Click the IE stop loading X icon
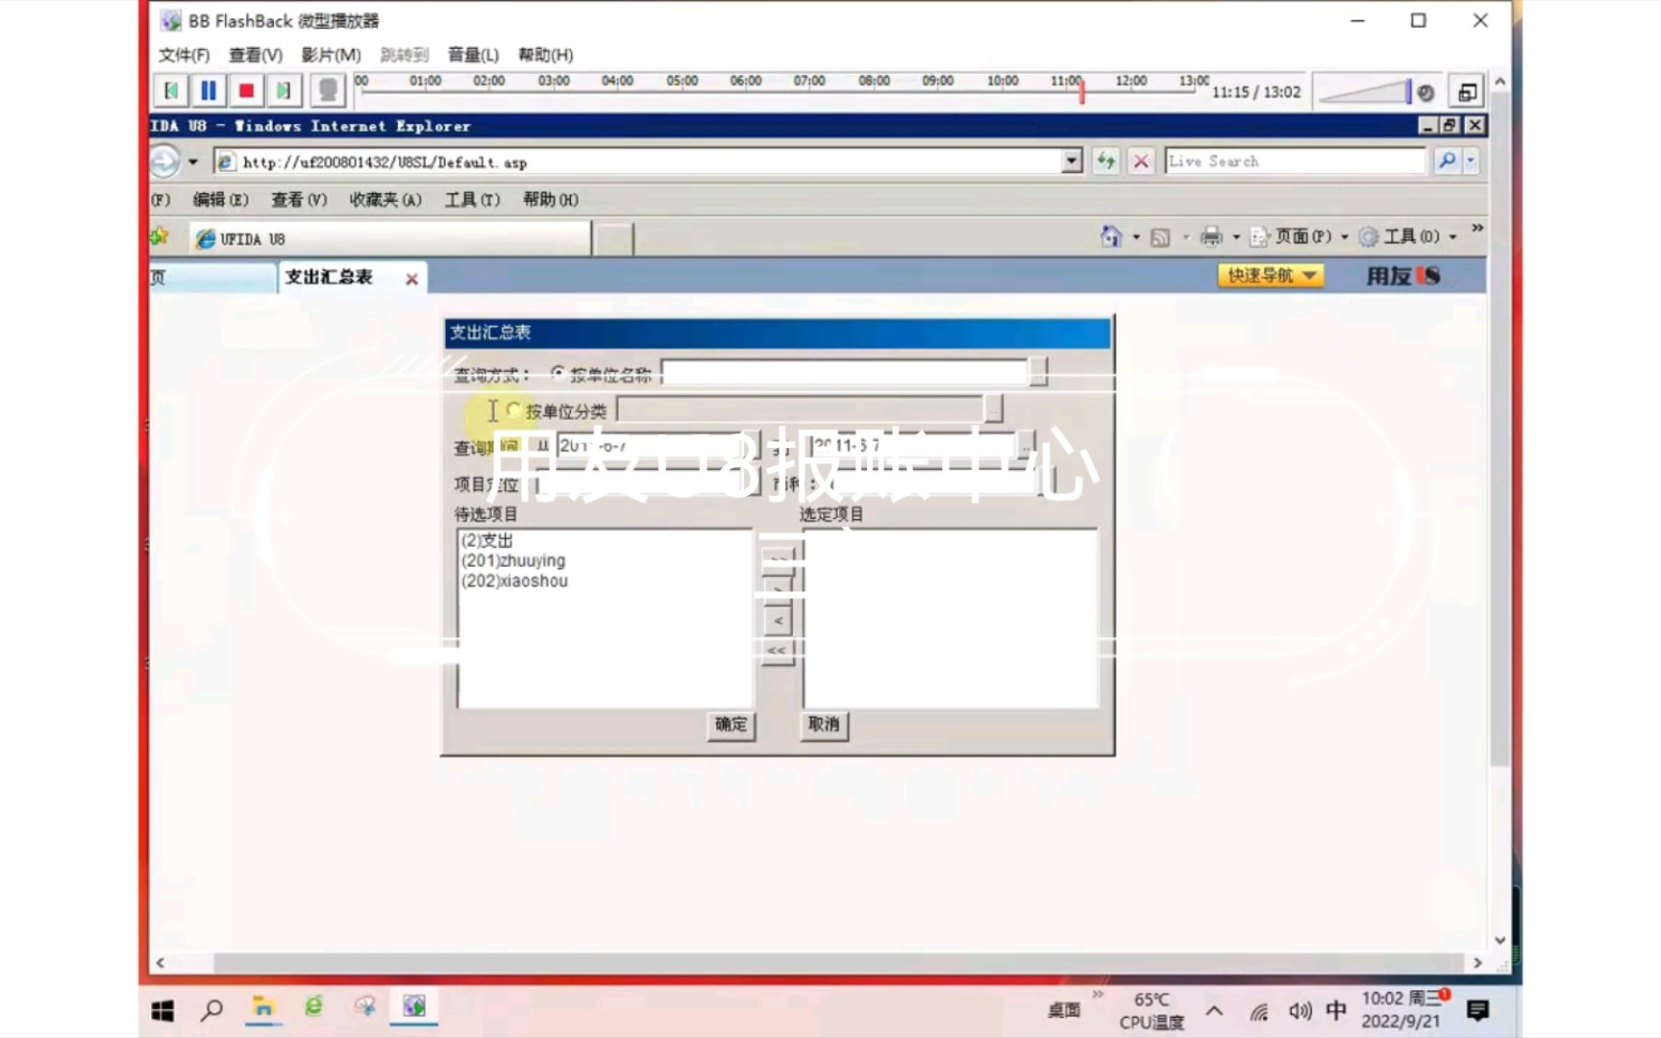 (1141, 161)
